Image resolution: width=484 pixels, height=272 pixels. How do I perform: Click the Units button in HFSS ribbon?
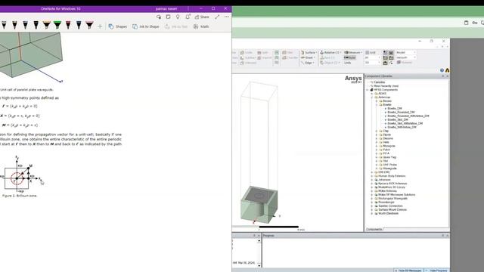(348, 63)
